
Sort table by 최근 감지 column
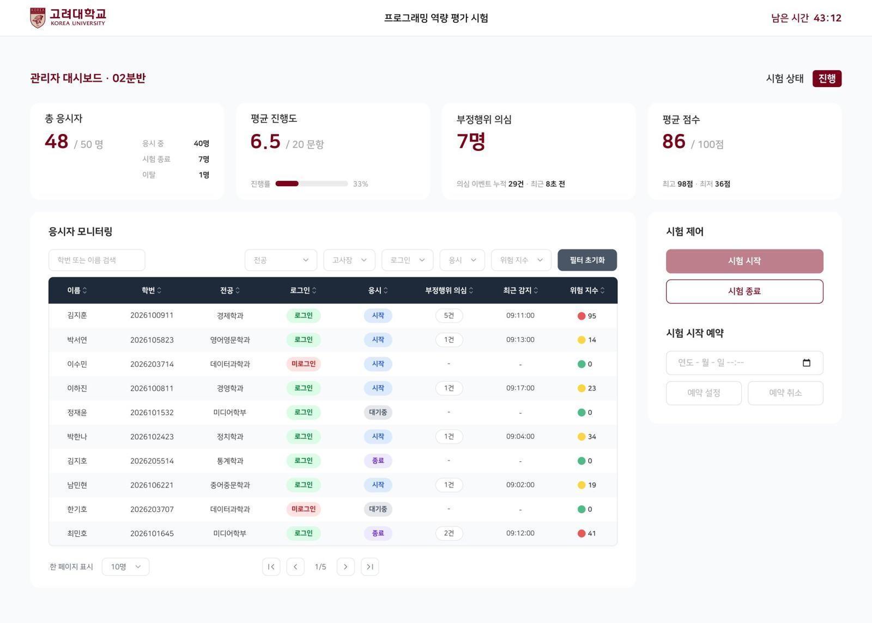click(x=520, y=291)
